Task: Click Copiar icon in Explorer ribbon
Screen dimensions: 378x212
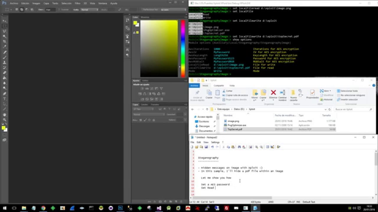Action: [x=209, y=92]
